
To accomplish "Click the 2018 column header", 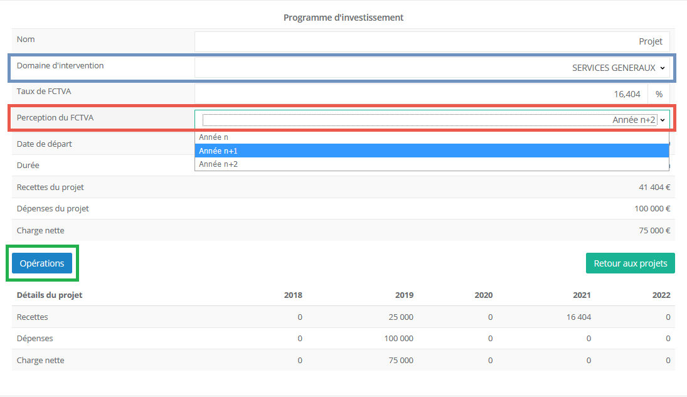I will pos(293,295).
